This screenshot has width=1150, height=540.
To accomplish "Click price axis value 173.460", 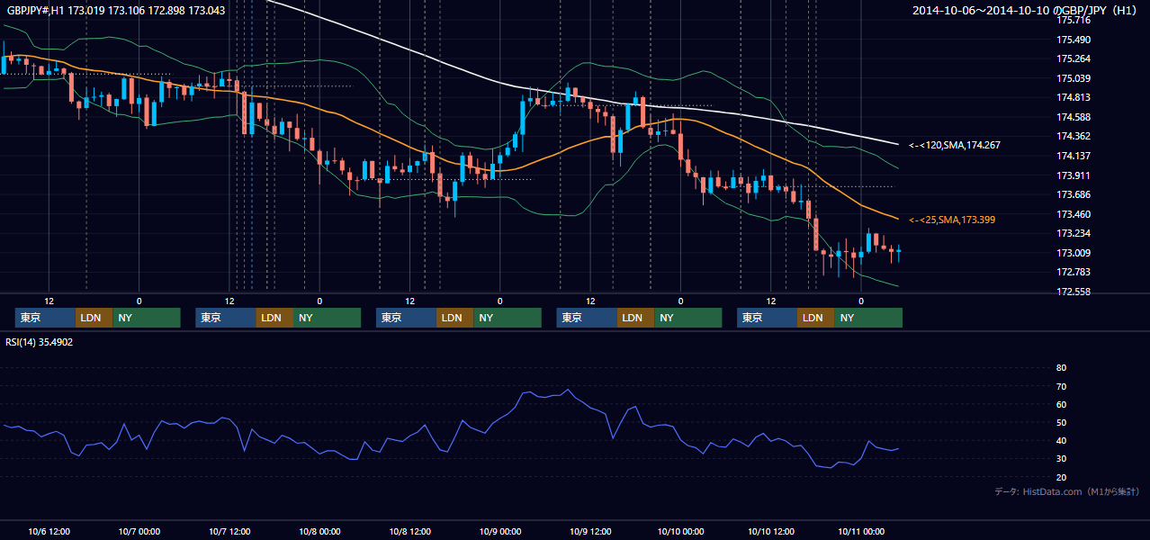I will (x=1074, y=214).
